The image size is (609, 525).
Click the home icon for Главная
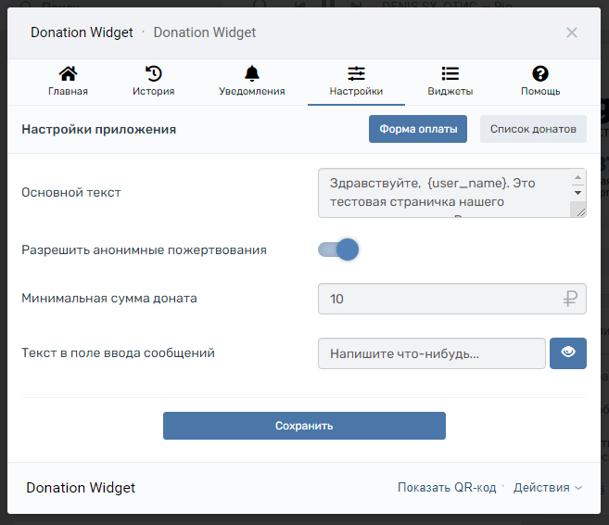click(x=68, y=74)
